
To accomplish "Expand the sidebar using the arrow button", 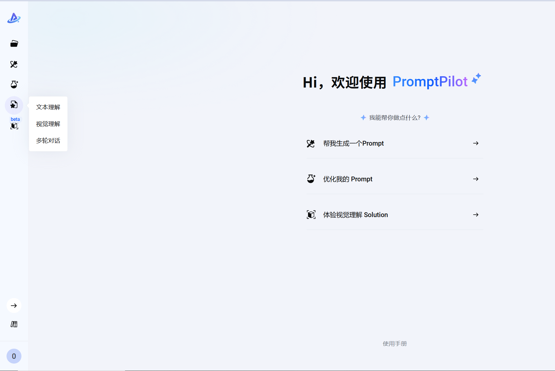I will tap(14, 305).
